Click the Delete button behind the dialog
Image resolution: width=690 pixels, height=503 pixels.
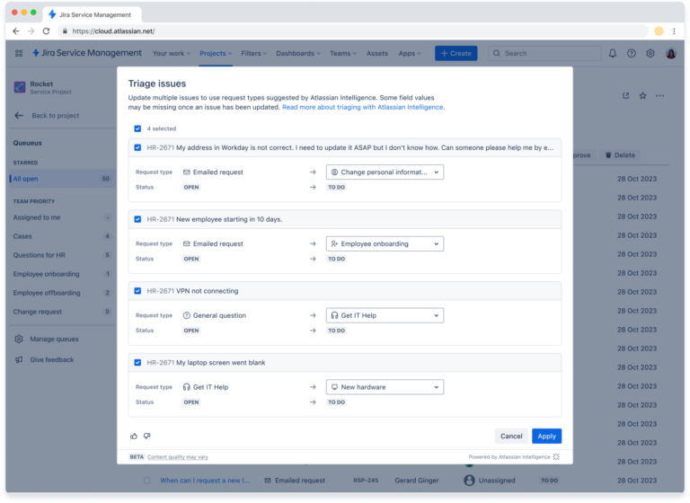[x=620, y=154]
